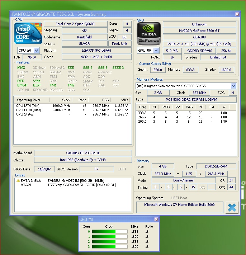246x255 pixels.
Task: Click the 2T command rate field
Action: pyautogui.click(x=231, y=180)
